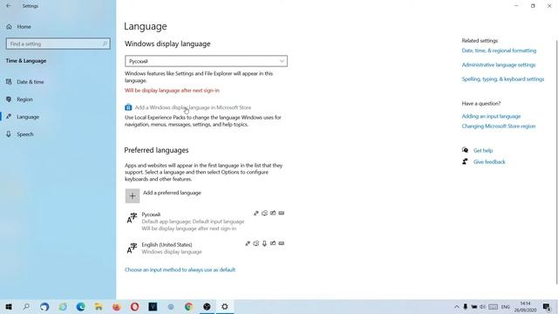
Task: Open File Explorer from the taskbar
Action: [x=99, y=307]
